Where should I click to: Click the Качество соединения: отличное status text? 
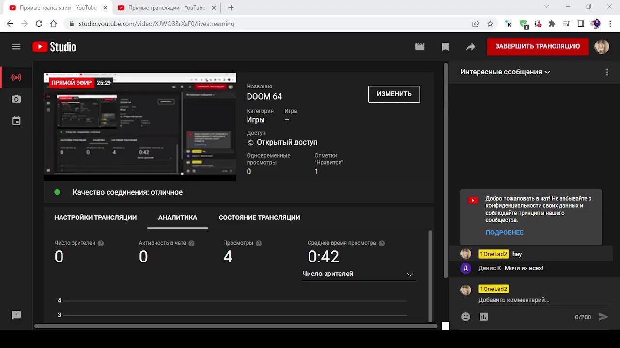(127, 192)
